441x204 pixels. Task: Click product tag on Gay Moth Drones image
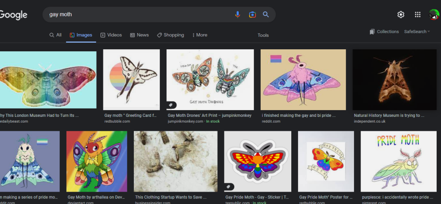pos(171,105)
